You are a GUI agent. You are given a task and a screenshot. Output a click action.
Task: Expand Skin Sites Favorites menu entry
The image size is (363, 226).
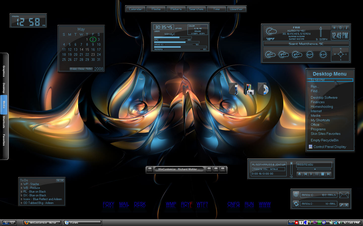(325, 134)
